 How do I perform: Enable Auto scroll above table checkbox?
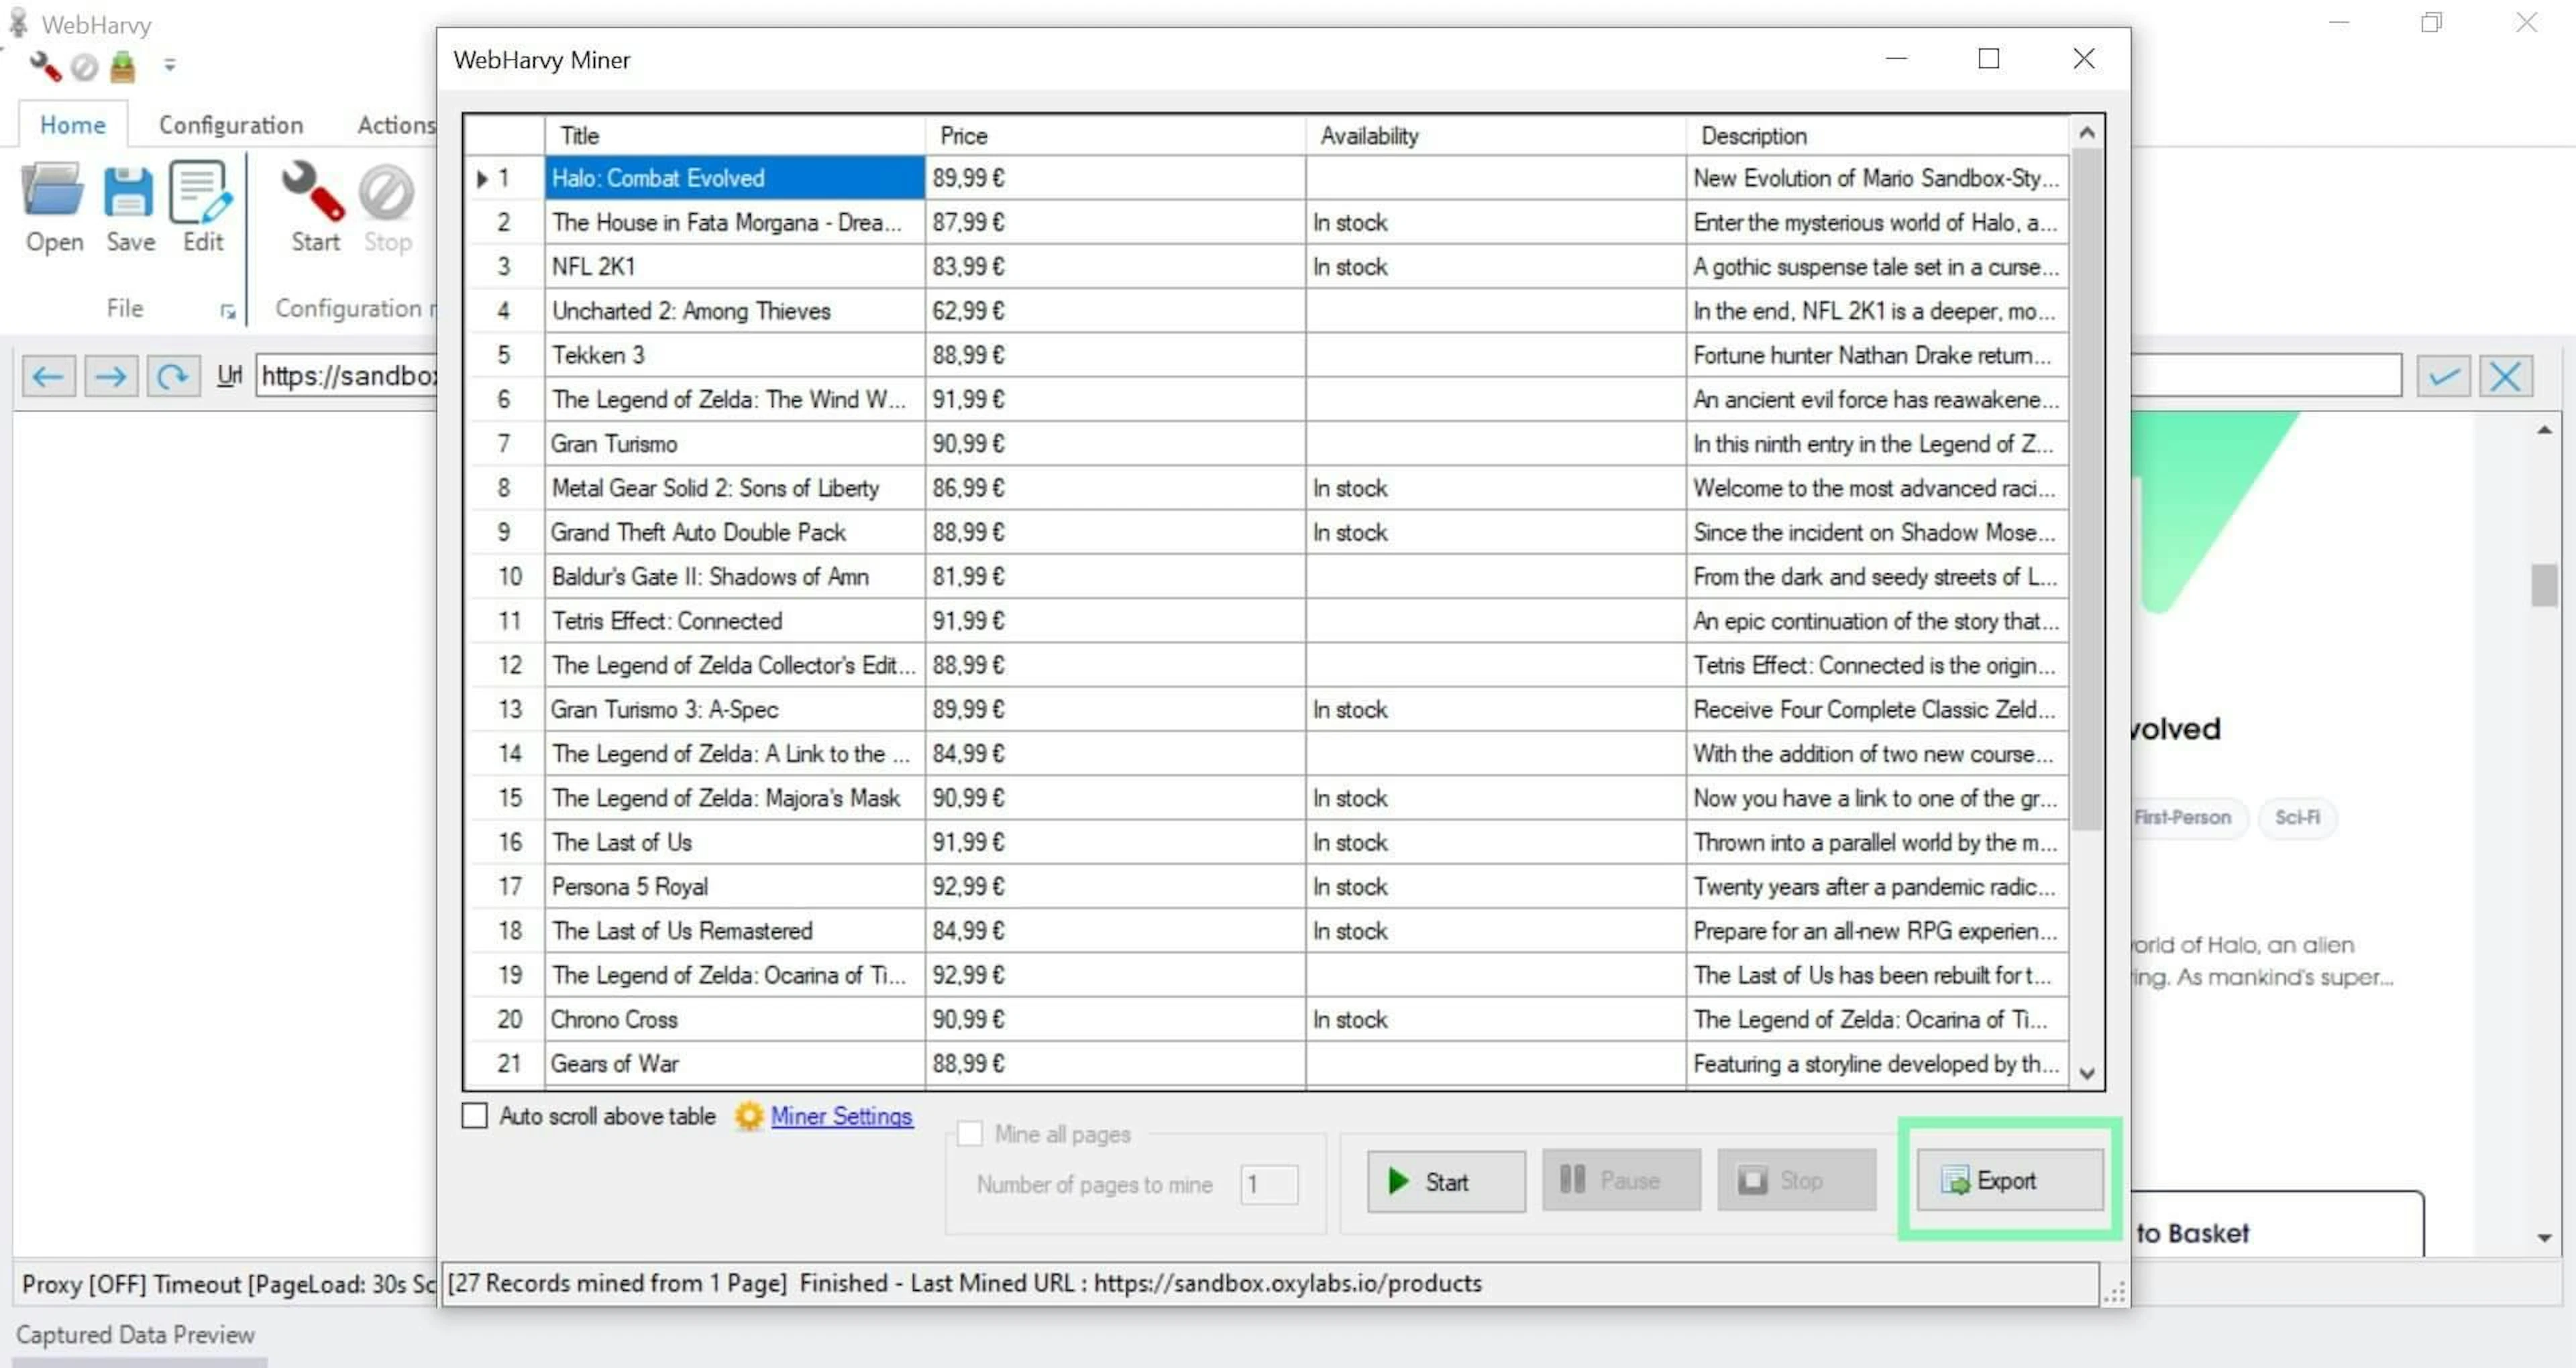[475, 1115]
